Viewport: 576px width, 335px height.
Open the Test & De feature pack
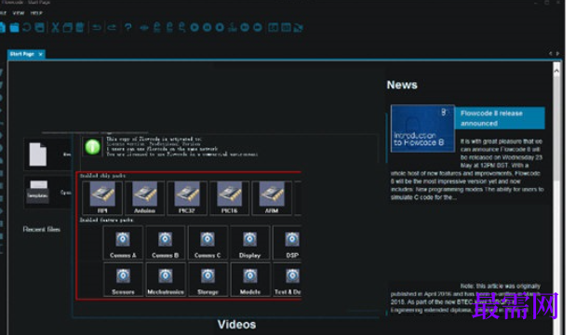(288, 279)
